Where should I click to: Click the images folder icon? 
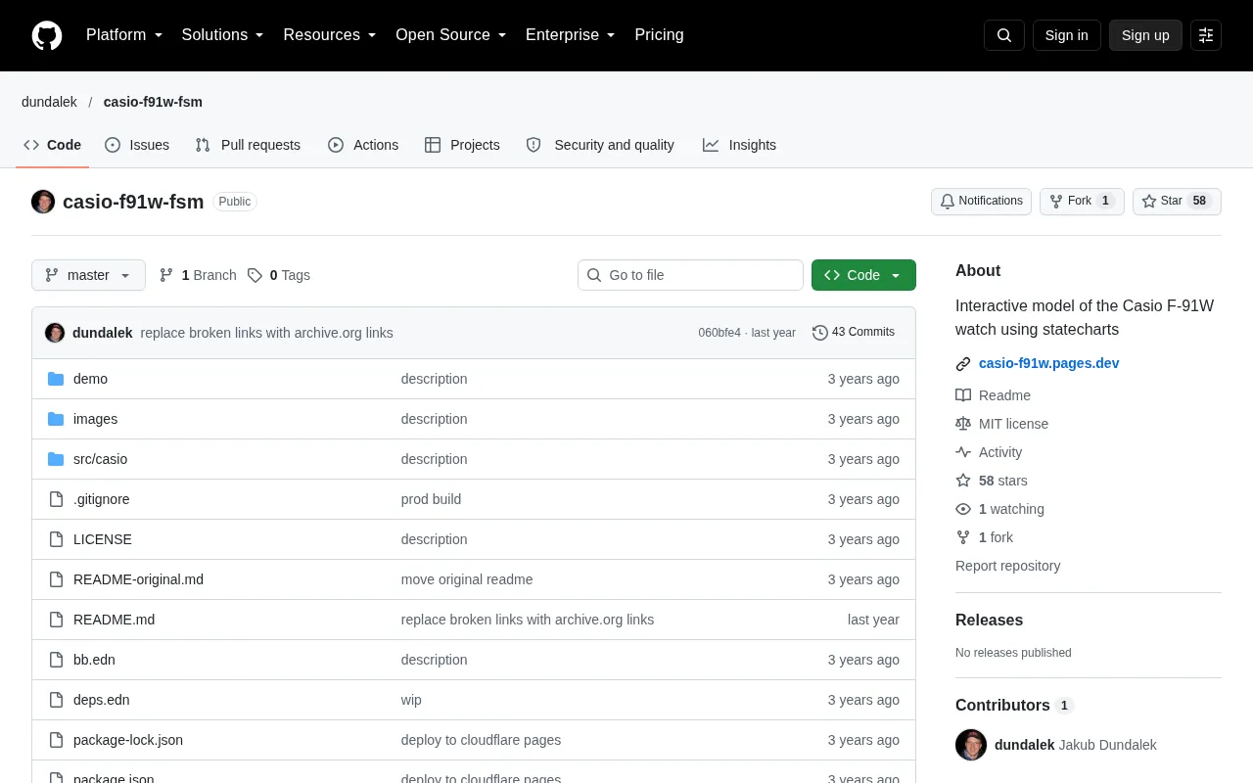pos(56,419)
